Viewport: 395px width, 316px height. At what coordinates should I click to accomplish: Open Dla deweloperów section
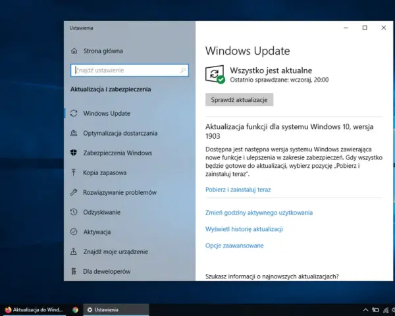click(x=130, y=271)
